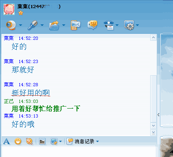Send a picture using the image icon
The height and width of the screenshot is (157, 173).
(42, 142)
